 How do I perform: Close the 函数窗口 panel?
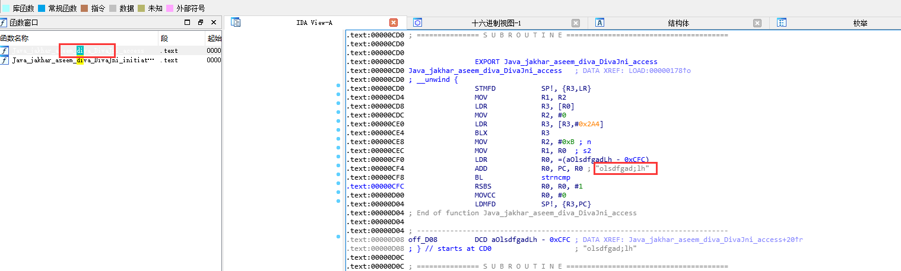click(214, 23)
